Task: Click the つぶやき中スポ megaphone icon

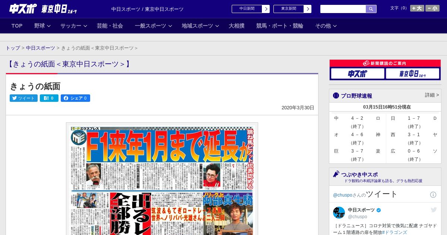Action: click(336, 174)
